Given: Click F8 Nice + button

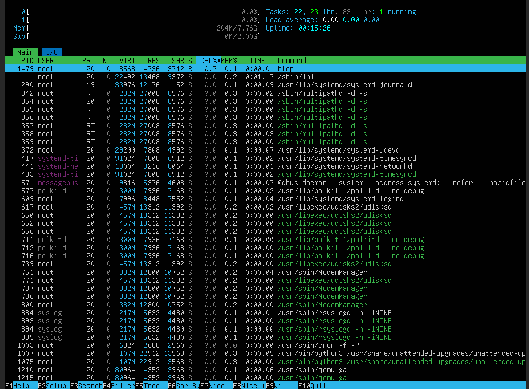Looking at the screenshot, I should coord(249,385).
